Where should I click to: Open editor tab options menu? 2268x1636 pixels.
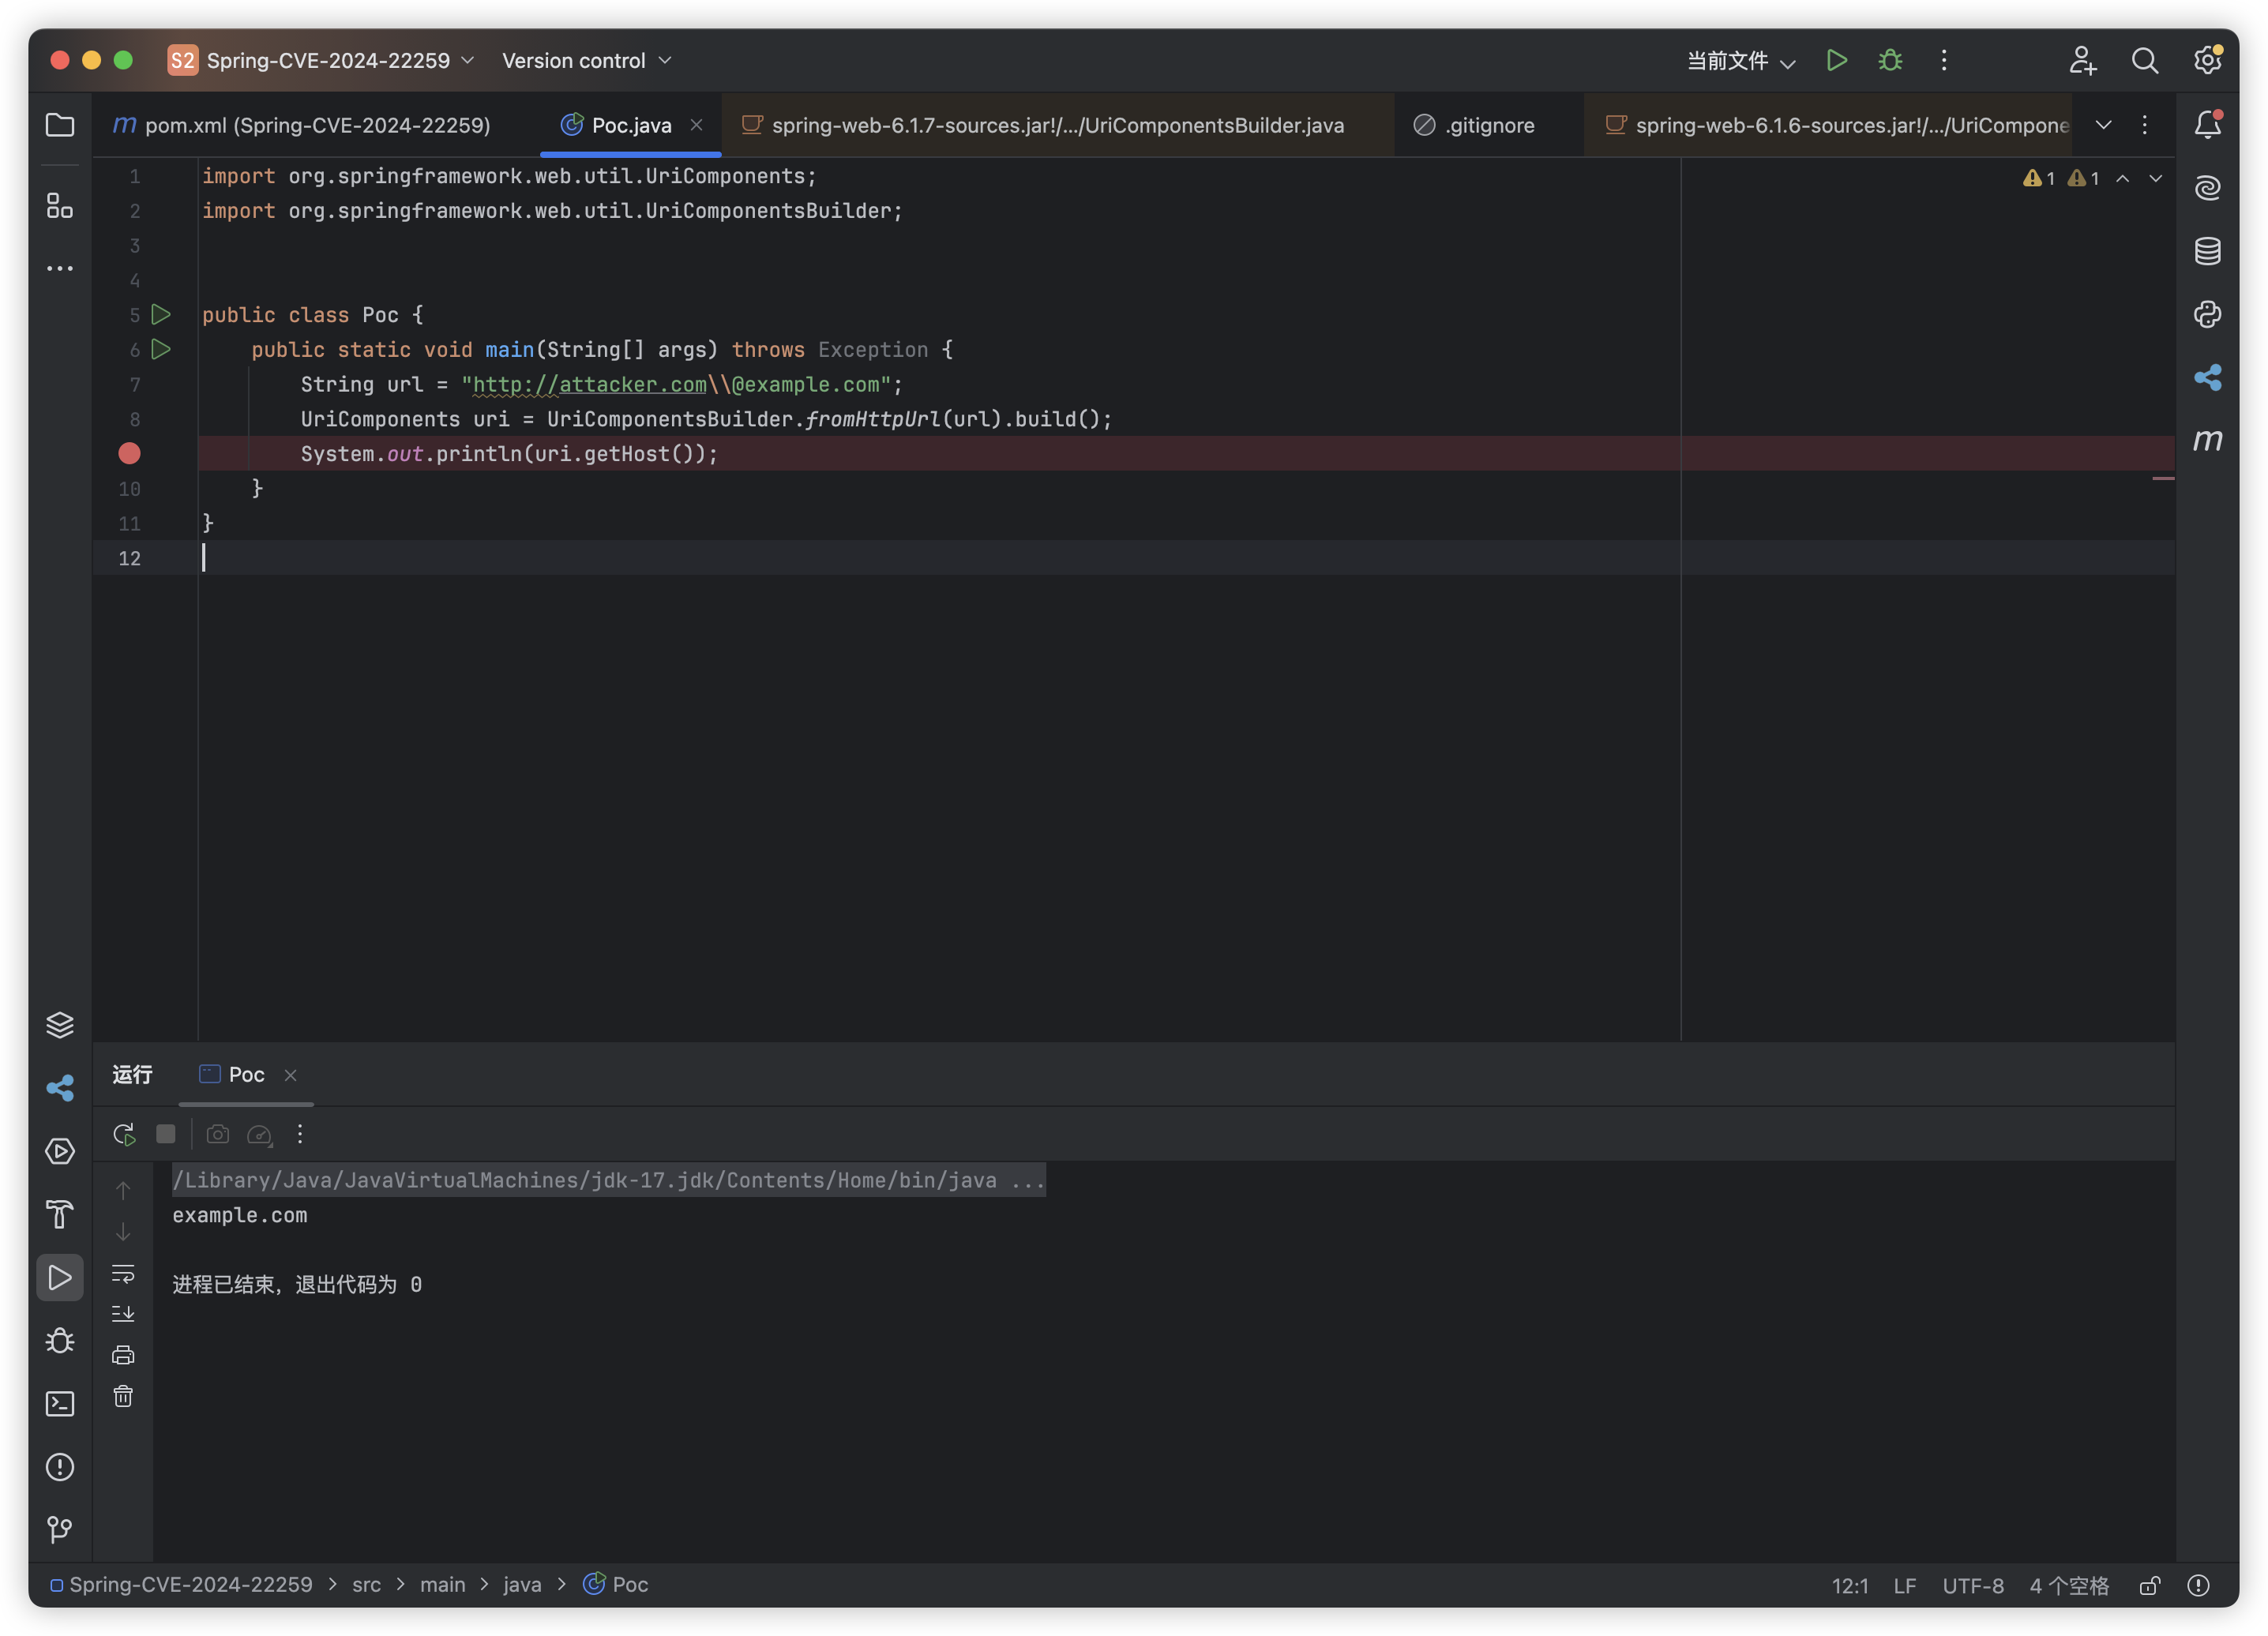tap(2144, 125)
